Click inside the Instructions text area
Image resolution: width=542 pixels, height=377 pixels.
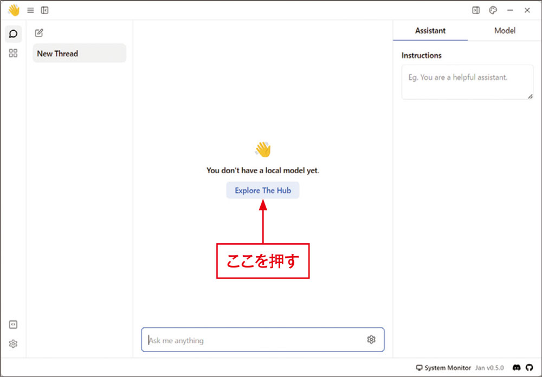pos(466,82)
